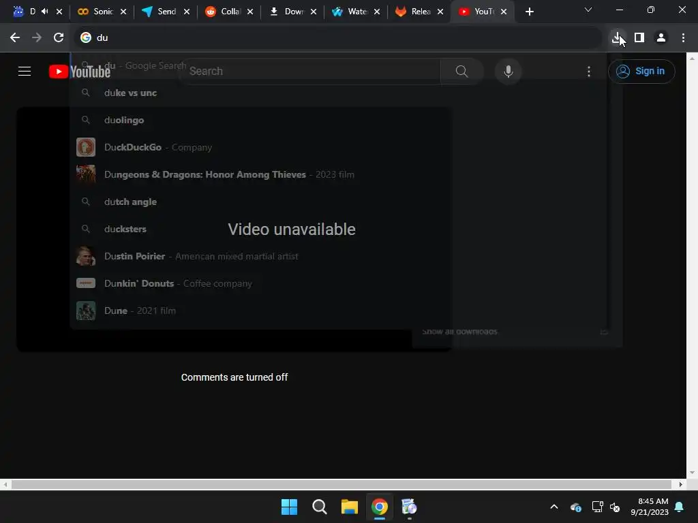698x523 pixels.
Task: Open File Explorer from taskbar
Action: point(350,507)
